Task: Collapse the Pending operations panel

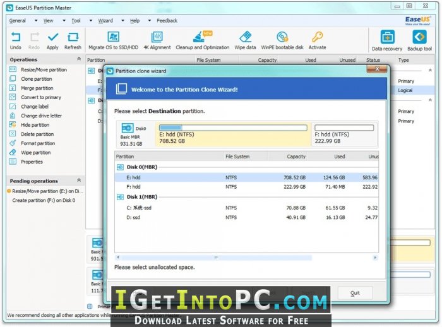Action: pos(79,180)
